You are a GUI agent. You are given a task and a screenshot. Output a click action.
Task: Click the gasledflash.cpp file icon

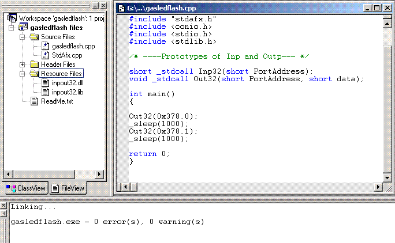point(46,46)
